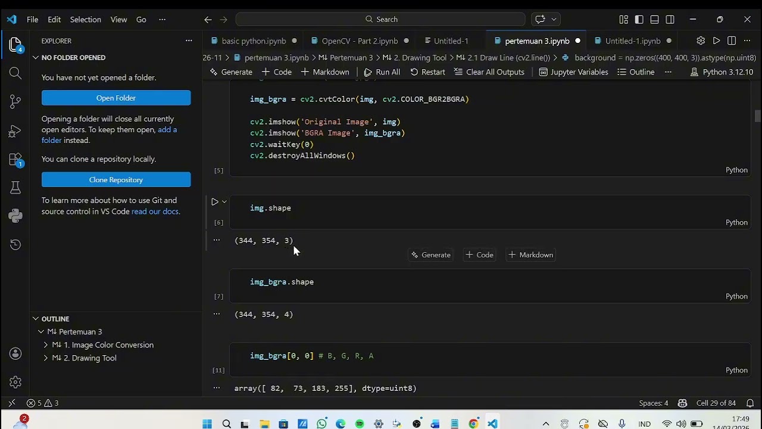
Task: Follow the read our docs link
Action: click(155, 212)
